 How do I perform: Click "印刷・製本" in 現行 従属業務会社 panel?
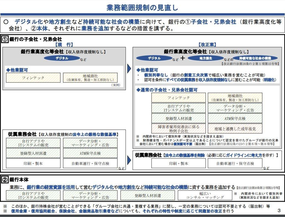33,163
